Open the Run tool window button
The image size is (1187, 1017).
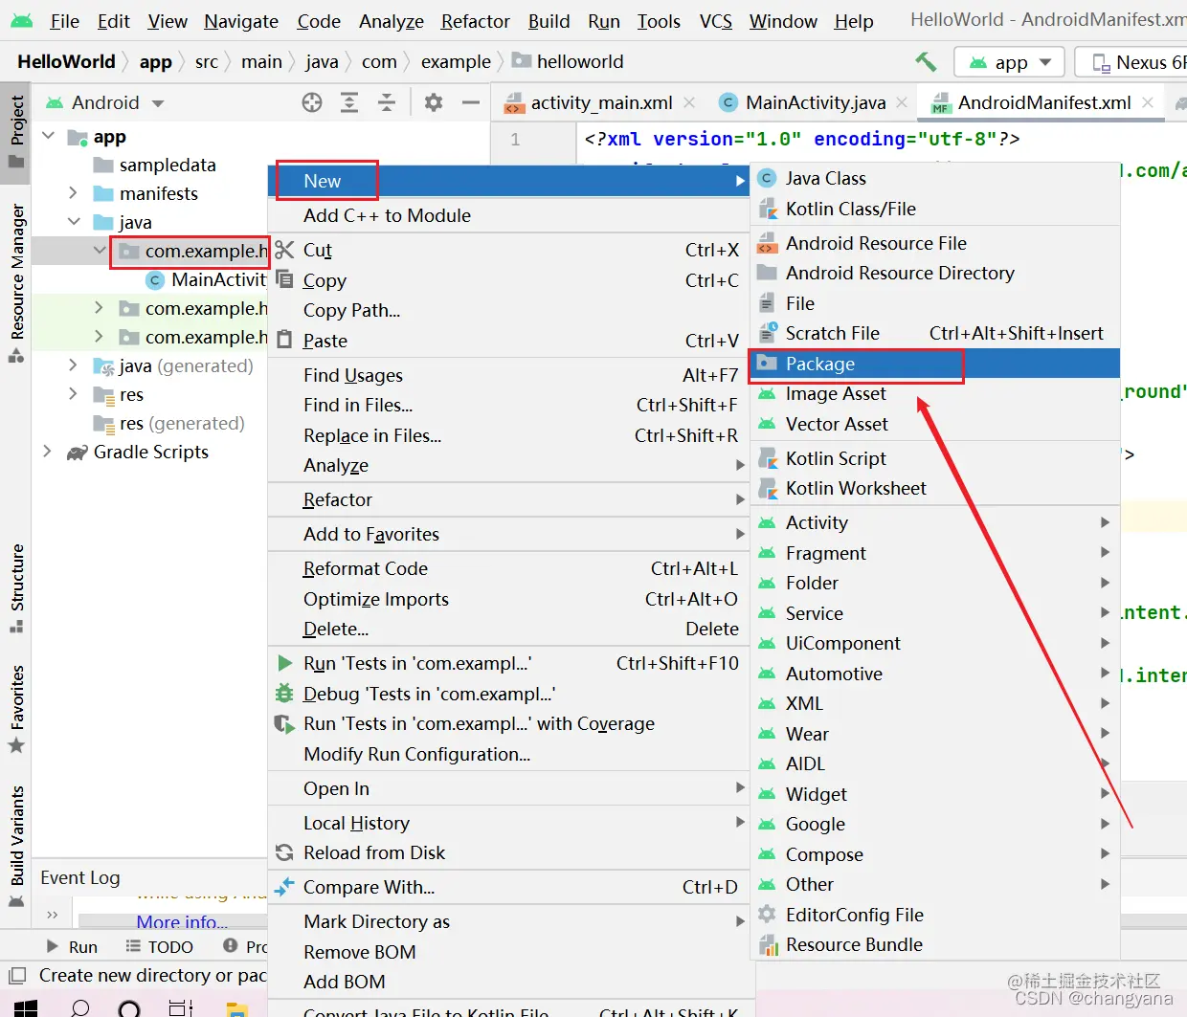[73, 946]
